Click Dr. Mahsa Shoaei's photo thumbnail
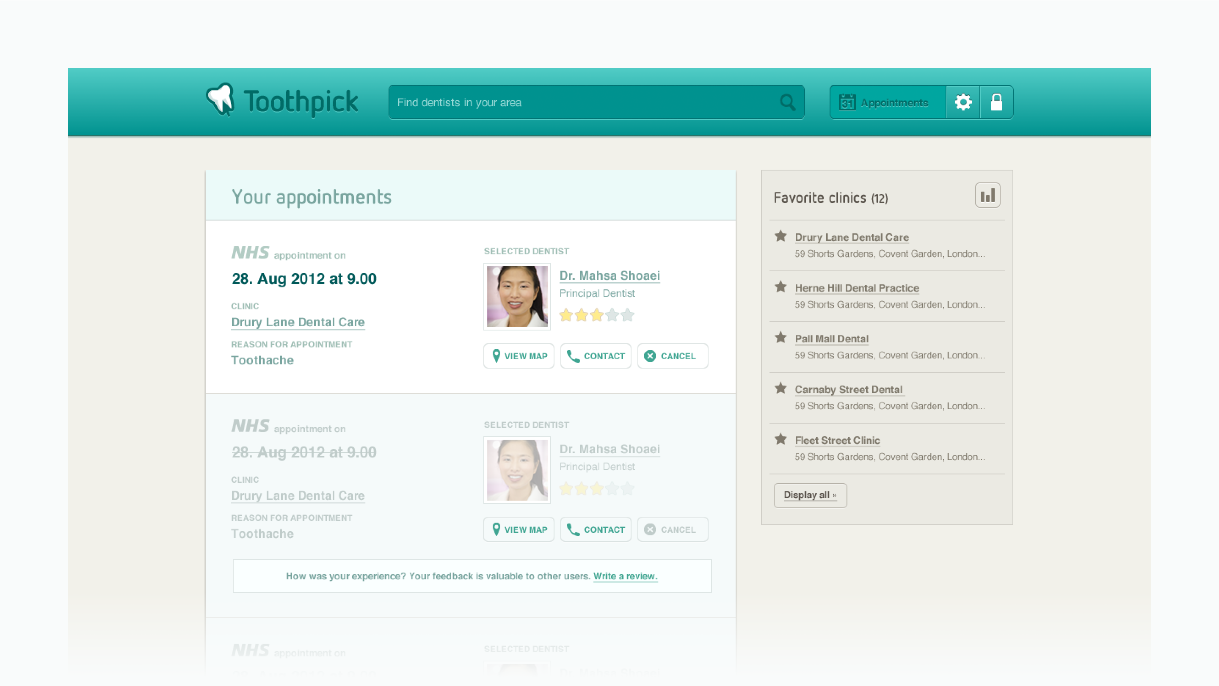Image resolution: width=1219 pixels, height=686 pixels. [x=517, y=297]
